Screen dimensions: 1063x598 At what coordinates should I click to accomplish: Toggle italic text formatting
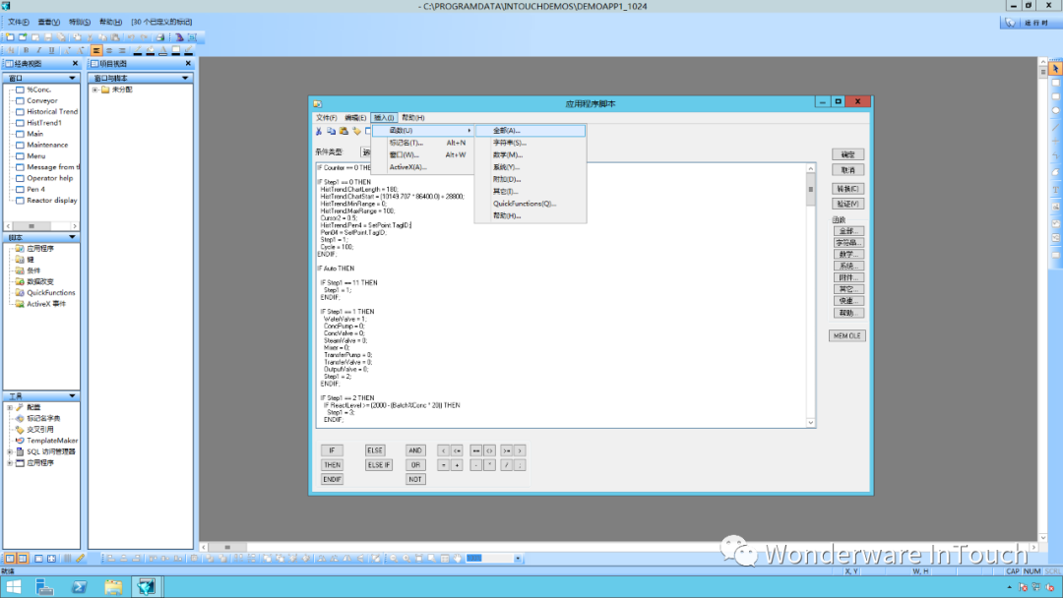point(38,50)
